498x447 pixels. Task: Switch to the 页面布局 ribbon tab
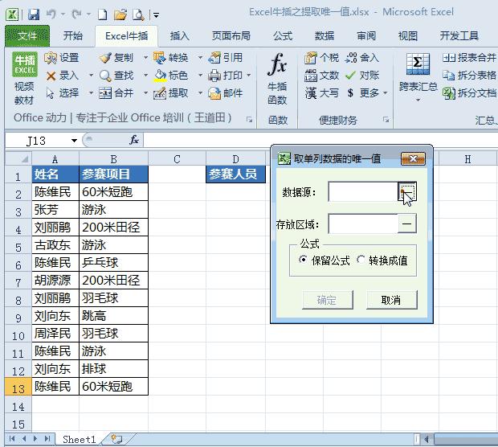[x=231, y=36]
